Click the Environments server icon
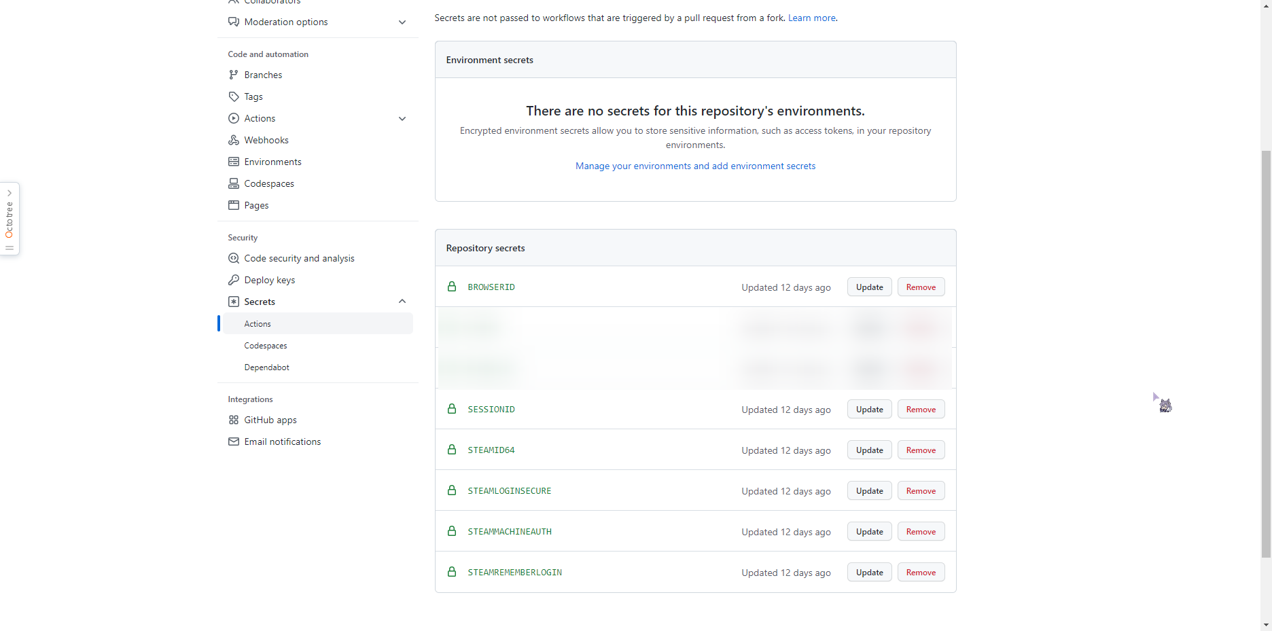1272x631 pixels. coord(234,162)
